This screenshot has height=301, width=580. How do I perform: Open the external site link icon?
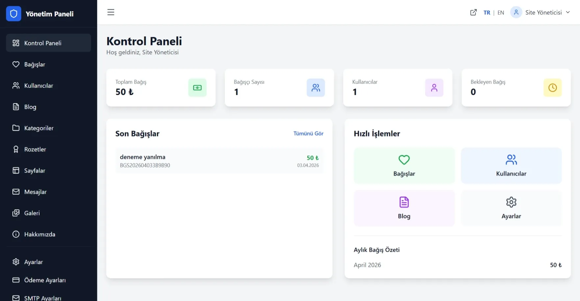coord(473,12)
